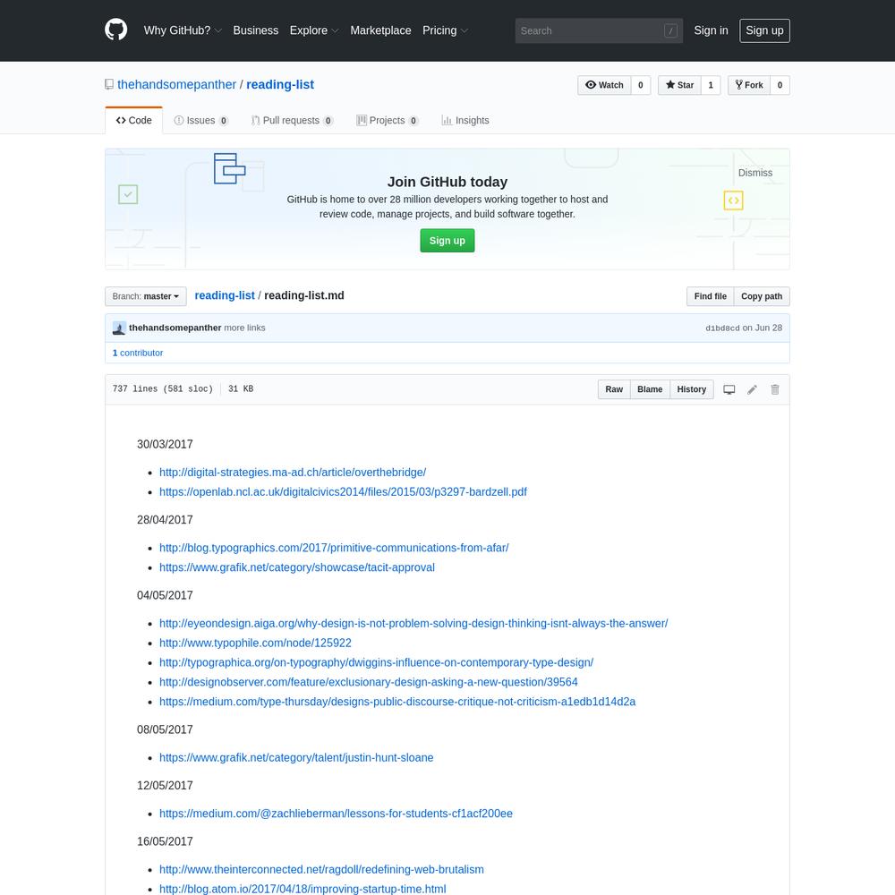Screen dimensions: 895x895
Task: Switch to the Insights tab
Action: pos(465,121)
